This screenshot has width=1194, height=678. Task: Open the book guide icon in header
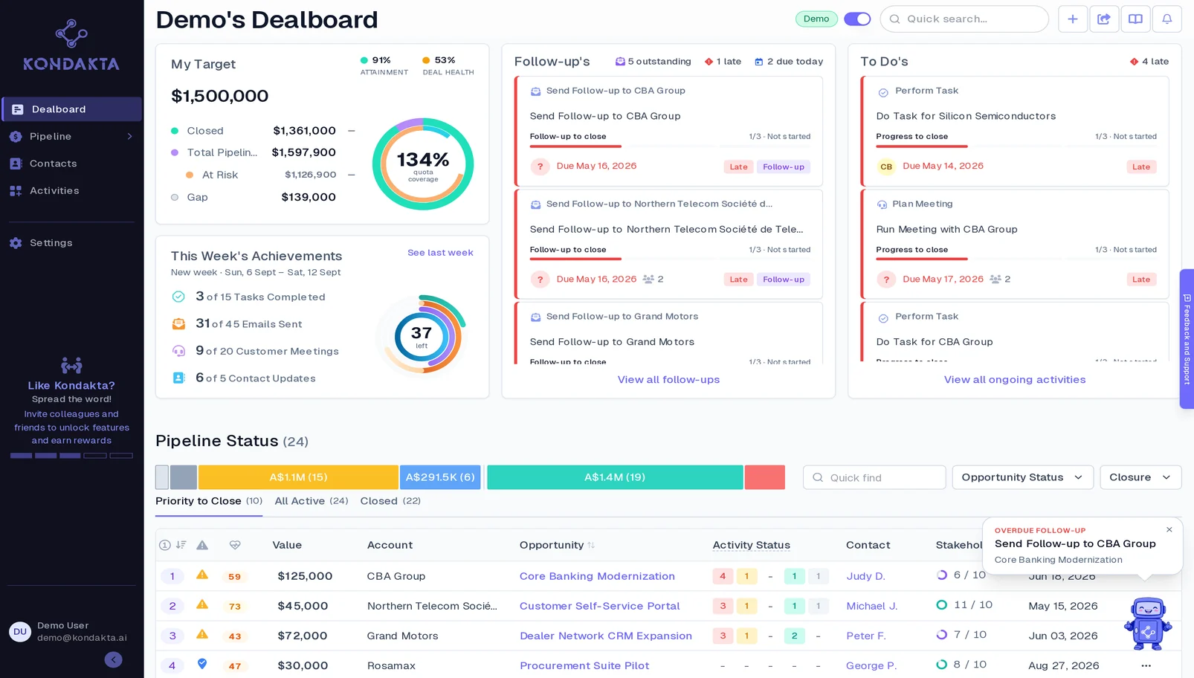tap(1135, 19)
